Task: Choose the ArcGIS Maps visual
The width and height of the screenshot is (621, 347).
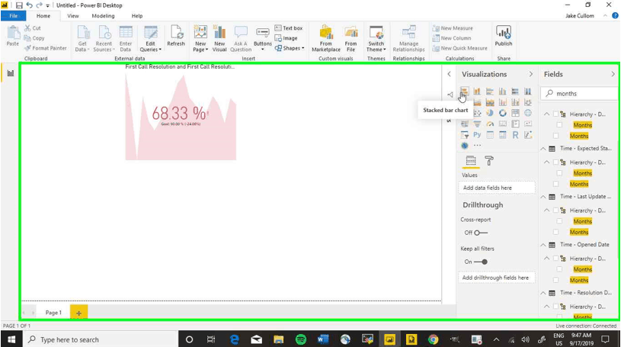Action: (465, 146)
